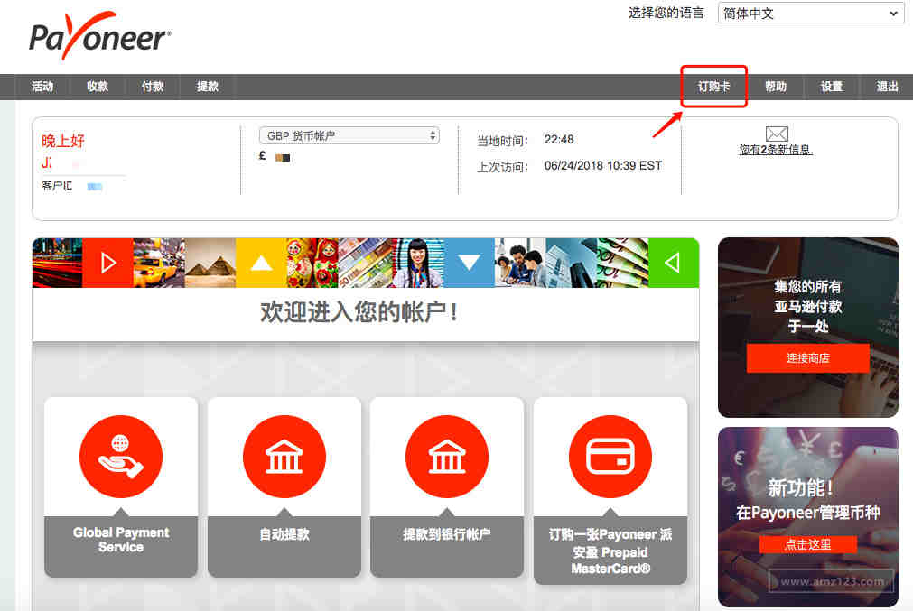
Task: Click the 自动提款 bank icon
Action: pyautogui.click(x=284, y=456)
